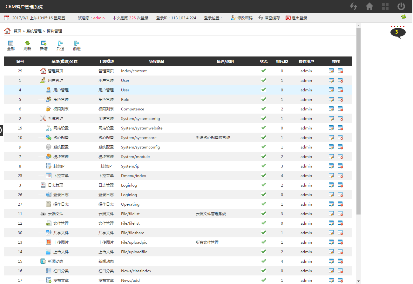This screenshot has width=413, height=284.
Task: Toggle status checkmark for the 模块管理 row
Action: [x=263, y=156]
